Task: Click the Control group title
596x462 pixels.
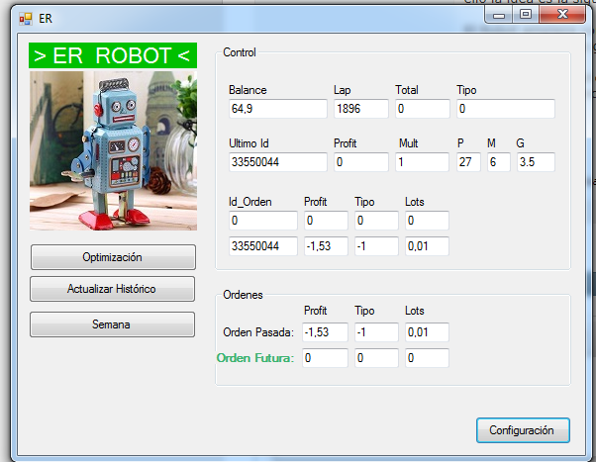Action: pyautogui.click(x=240, y=52)
